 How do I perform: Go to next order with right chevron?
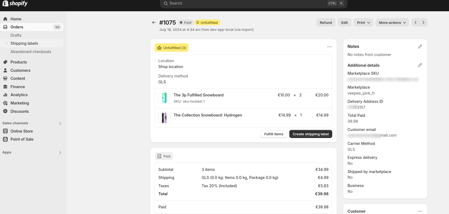click(x=423, y=22)
